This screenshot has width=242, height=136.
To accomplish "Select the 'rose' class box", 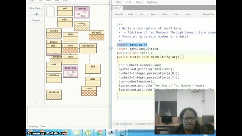I will point(54,67).
